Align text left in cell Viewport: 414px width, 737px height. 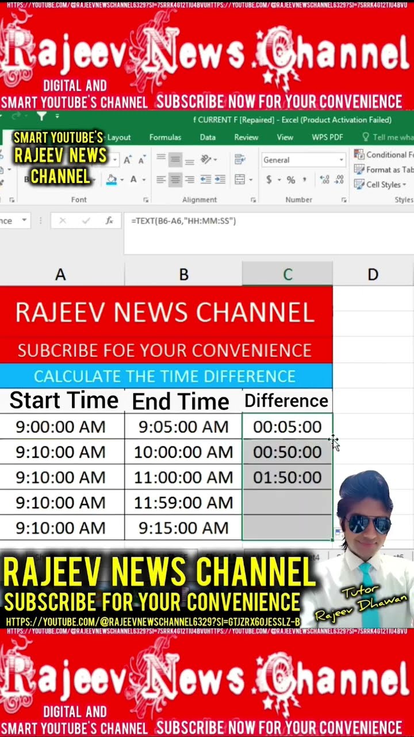pyautogui.click(x=162, y=179)
